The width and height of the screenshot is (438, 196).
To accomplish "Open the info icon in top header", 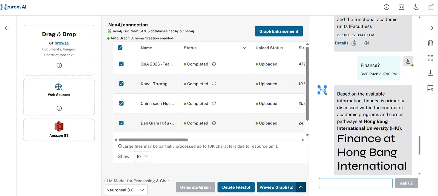I will coord(387,7).
